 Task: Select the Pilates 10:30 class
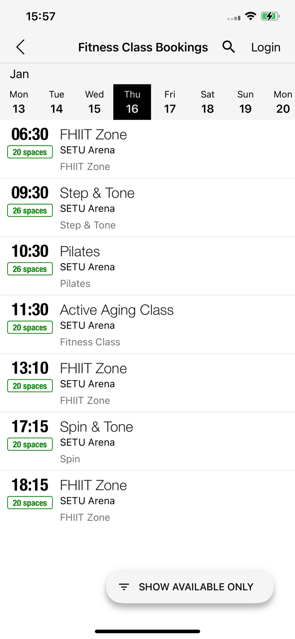click(147, 266)
